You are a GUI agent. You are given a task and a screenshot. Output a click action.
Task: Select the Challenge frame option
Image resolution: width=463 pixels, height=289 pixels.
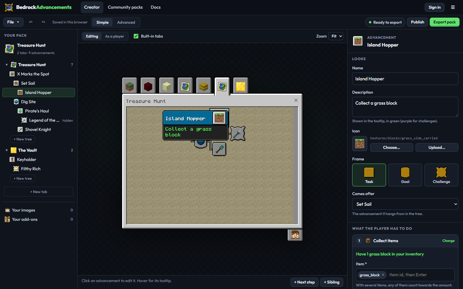[x=441, y=175]
